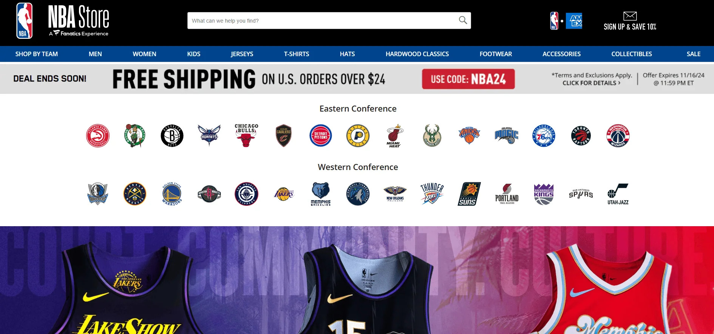Open the Accessories menu
714x334 pixels.
[561, 54]
